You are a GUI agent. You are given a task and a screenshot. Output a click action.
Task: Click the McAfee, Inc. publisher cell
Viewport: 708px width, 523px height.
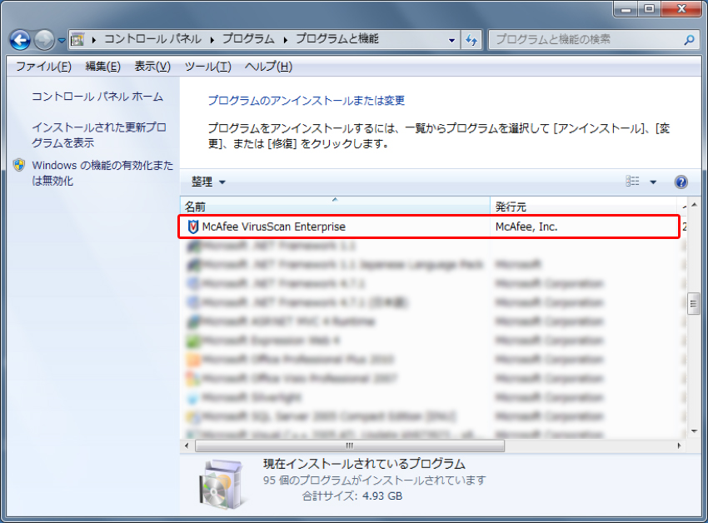pyautogui.click(x=526, y=227)
